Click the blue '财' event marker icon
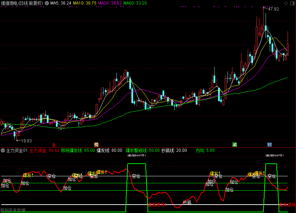Screen dimensions: 296x213 (x=269, y=144)
